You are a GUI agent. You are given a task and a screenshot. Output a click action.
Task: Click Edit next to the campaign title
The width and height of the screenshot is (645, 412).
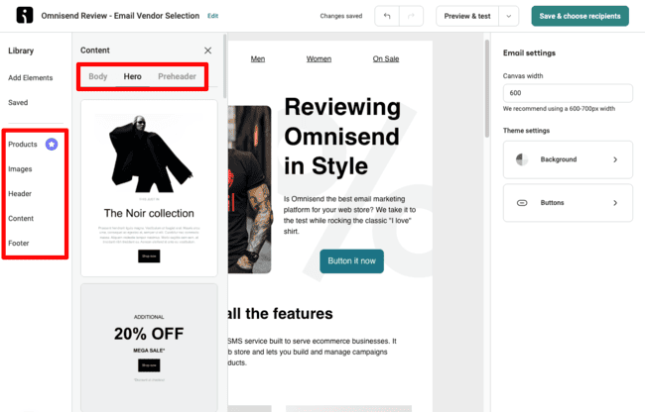tap(212, 16)
